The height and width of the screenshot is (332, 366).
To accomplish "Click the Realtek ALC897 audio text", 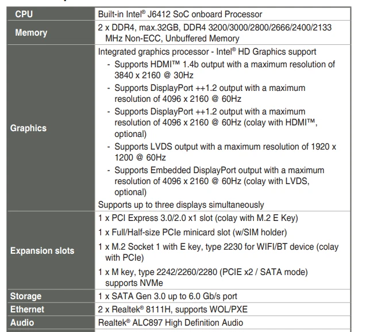I will pos(170,323).
